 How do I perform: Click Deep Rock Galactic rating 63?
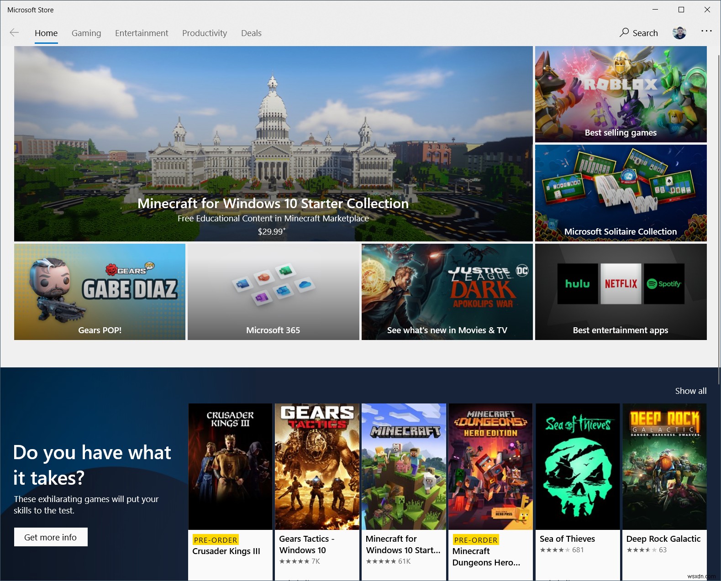(x=647, y=550)
